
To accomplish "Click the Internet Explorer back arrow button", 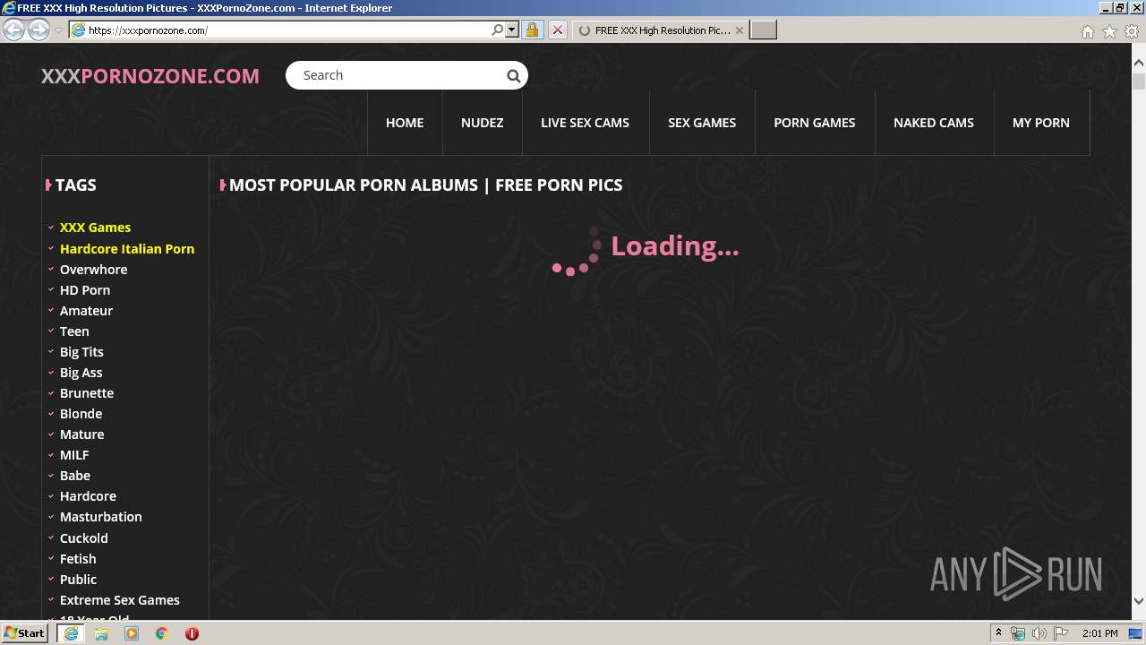I will click(x=13, y=30).
